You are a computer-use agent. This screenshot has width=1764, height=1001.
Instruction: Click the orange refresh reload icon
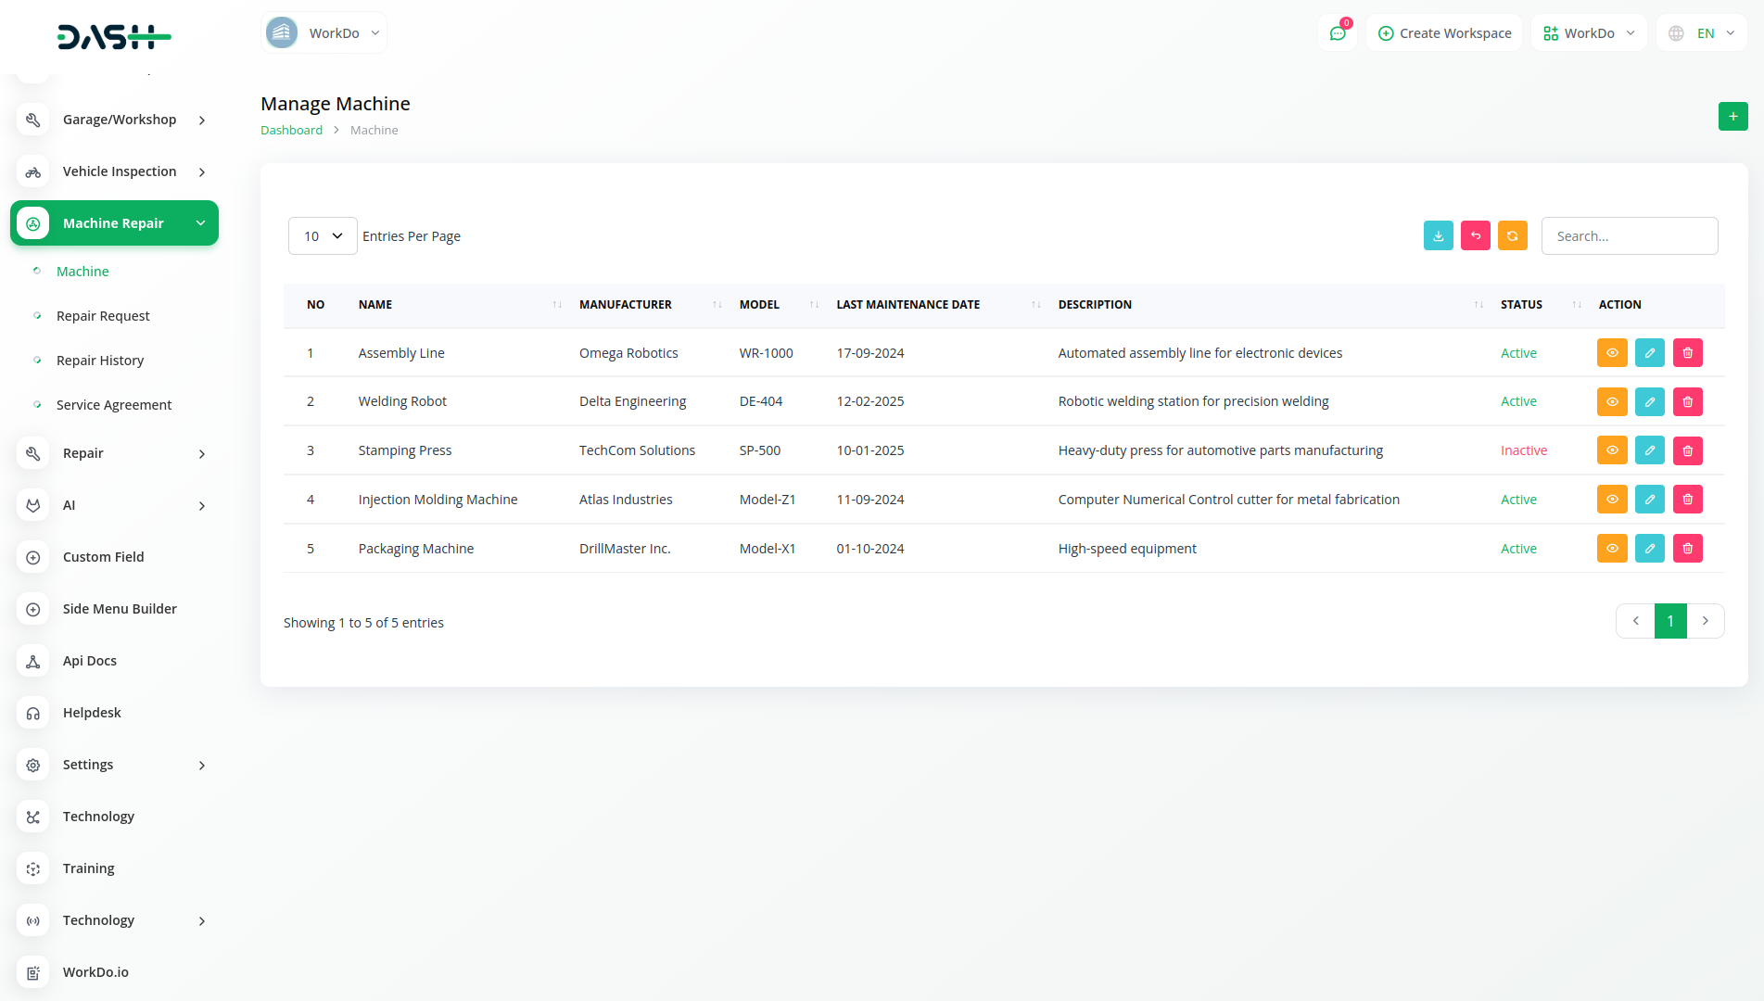(1512, 236)
